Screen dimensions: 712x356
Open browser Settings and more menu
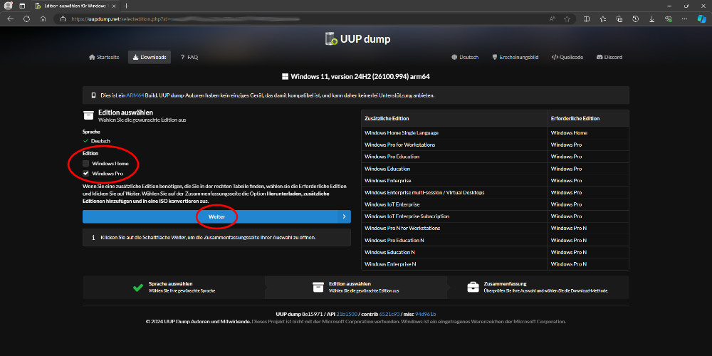[x=684, y=19]
